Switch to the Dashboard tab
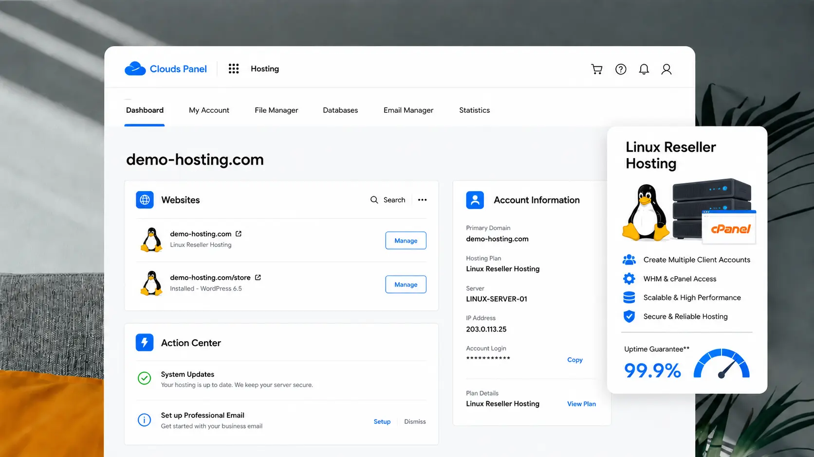The height and width of the screenshot is (457, 814). pos(145,110)
